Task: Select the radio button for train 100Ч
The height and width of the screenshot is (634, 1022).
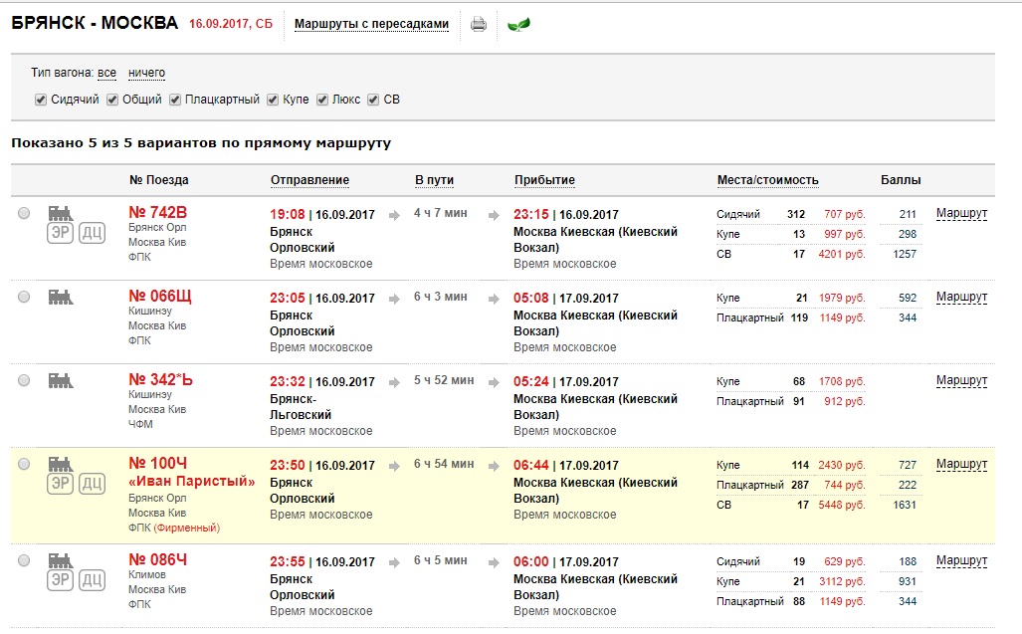Action: click(24, 464)
